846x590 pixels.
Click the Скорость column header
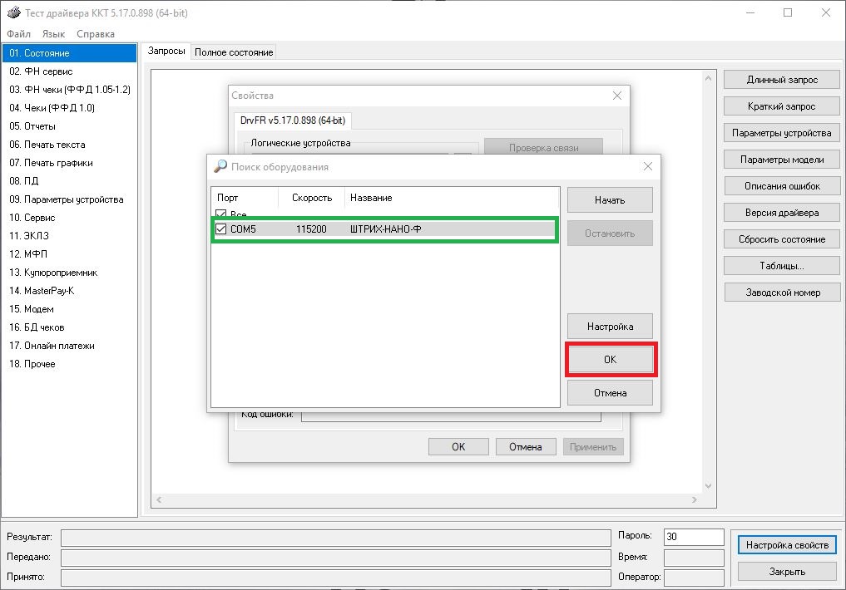312,198
